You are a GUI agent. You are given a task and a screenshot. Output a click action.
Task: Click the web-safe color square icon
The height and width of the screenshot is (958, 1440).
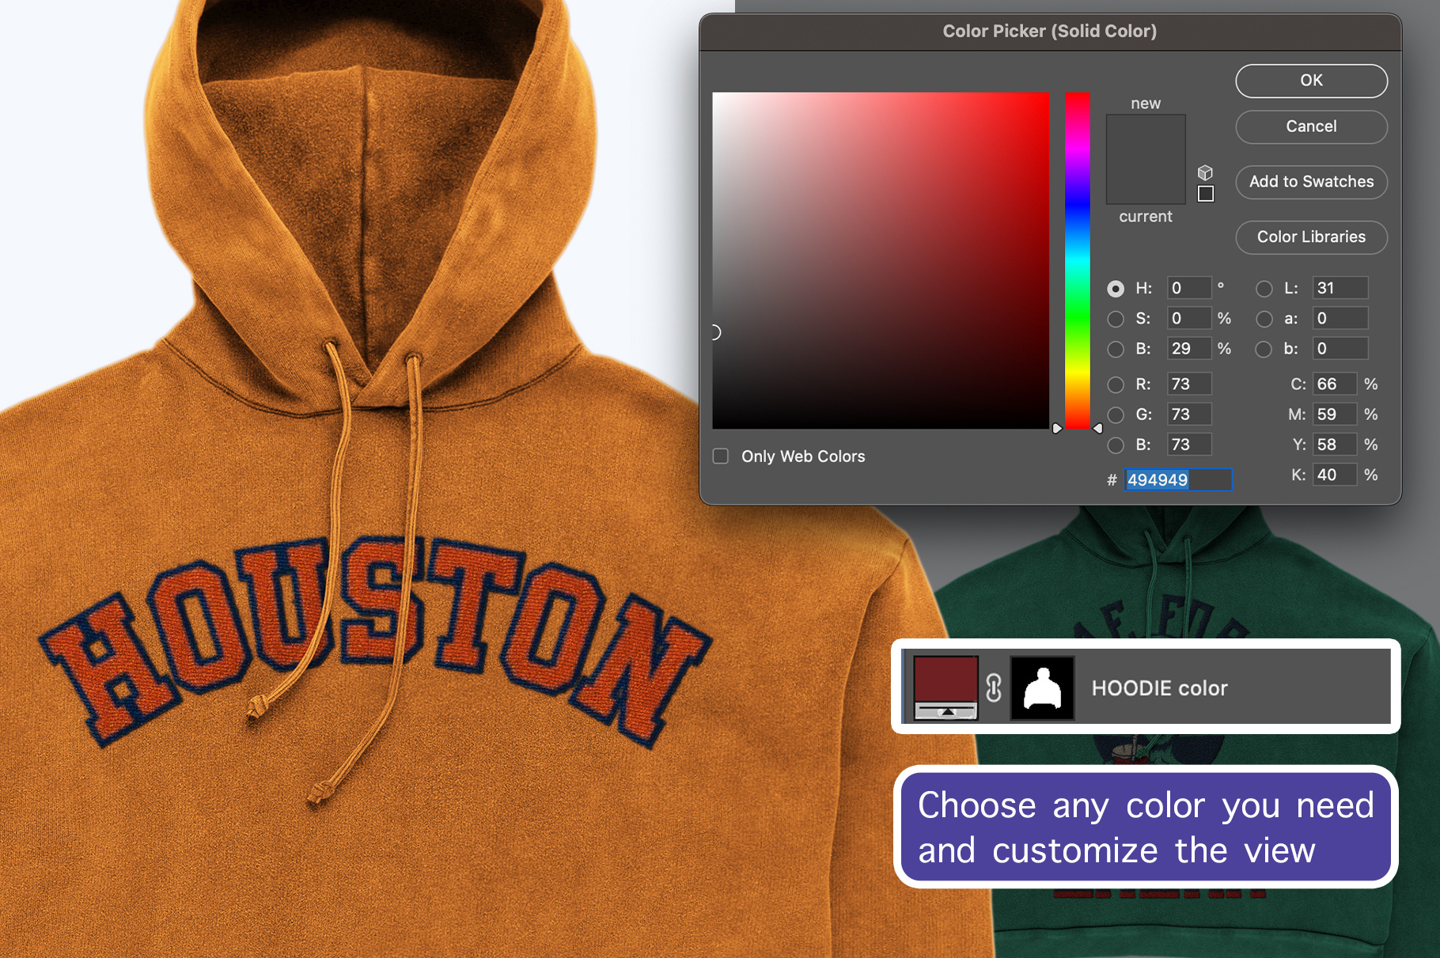[1206, 194]
